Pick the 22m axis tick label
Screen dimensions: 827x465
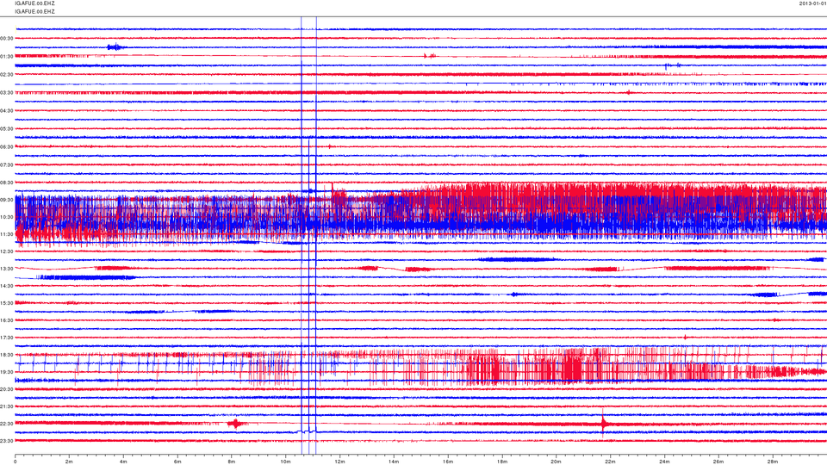tap(610, 462)
